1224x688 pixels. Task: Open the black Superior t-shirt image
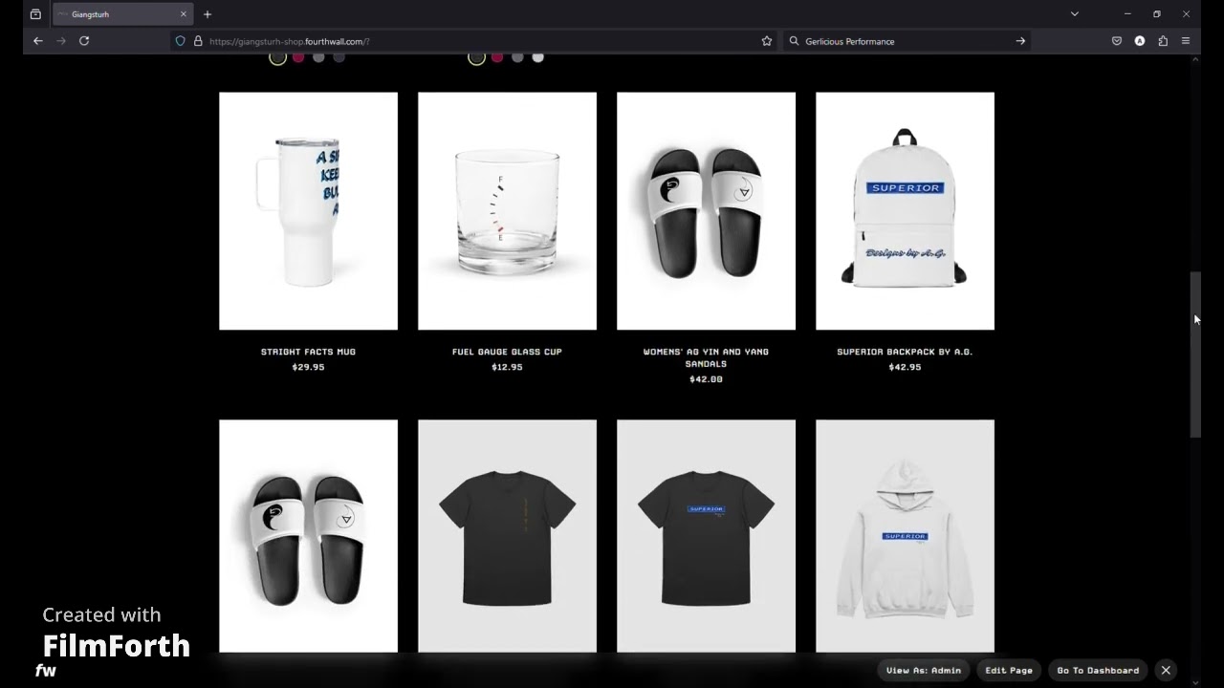click(706, 536)
